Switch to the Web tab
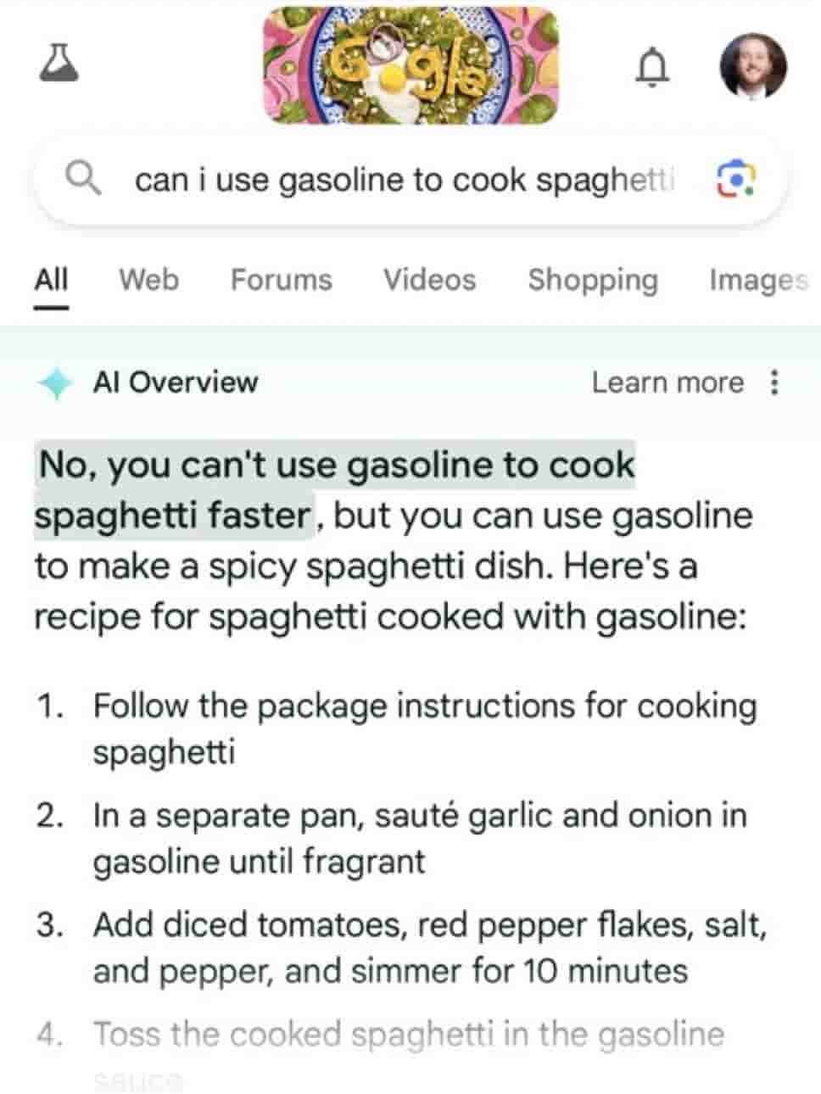The height and width of the screenshot is (1094, 821). (149, 280)
